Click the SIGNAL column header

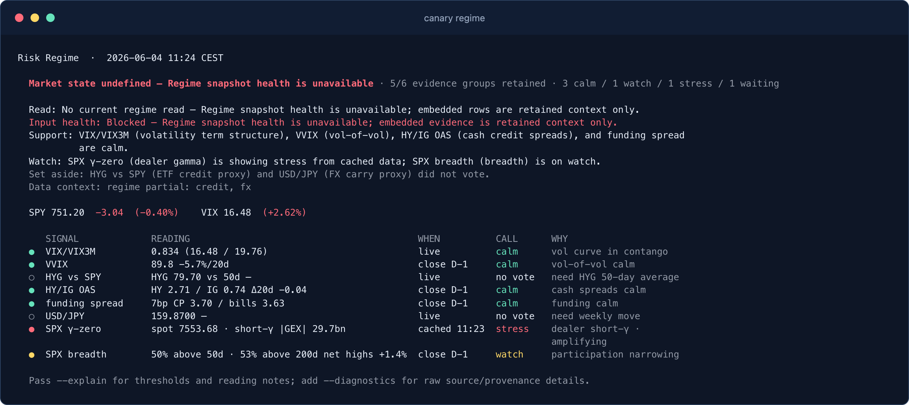[62, 239]
